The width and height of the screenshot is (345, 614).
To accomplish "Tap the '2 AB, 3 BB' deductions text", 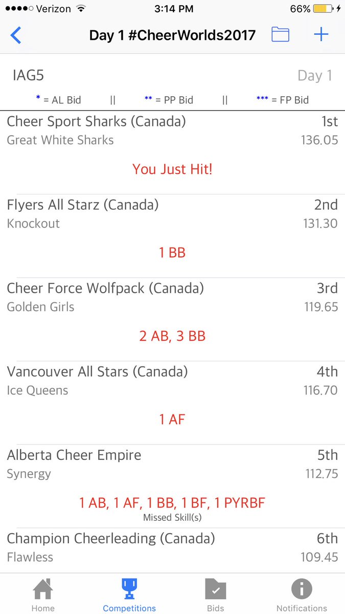I will [172, 336].
